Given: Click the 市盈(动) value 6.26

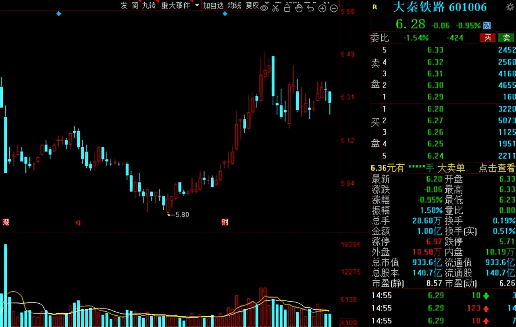Looking at the screenshot, I should pyautogui.click(x=507, y=284).
